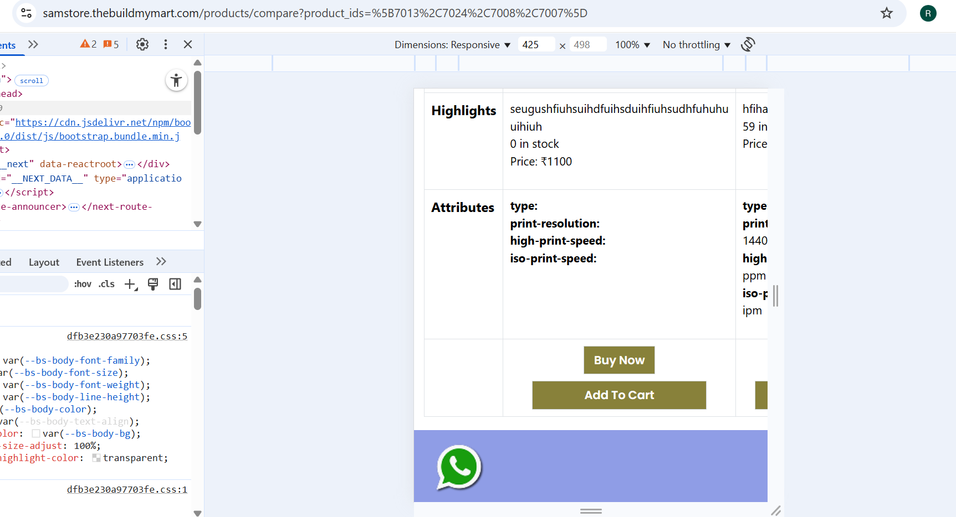The height and width of the screenshot is (517, 956).
Task: Click the 'iso-print-speed:' attribute label
Action: (x=553, y=258)
